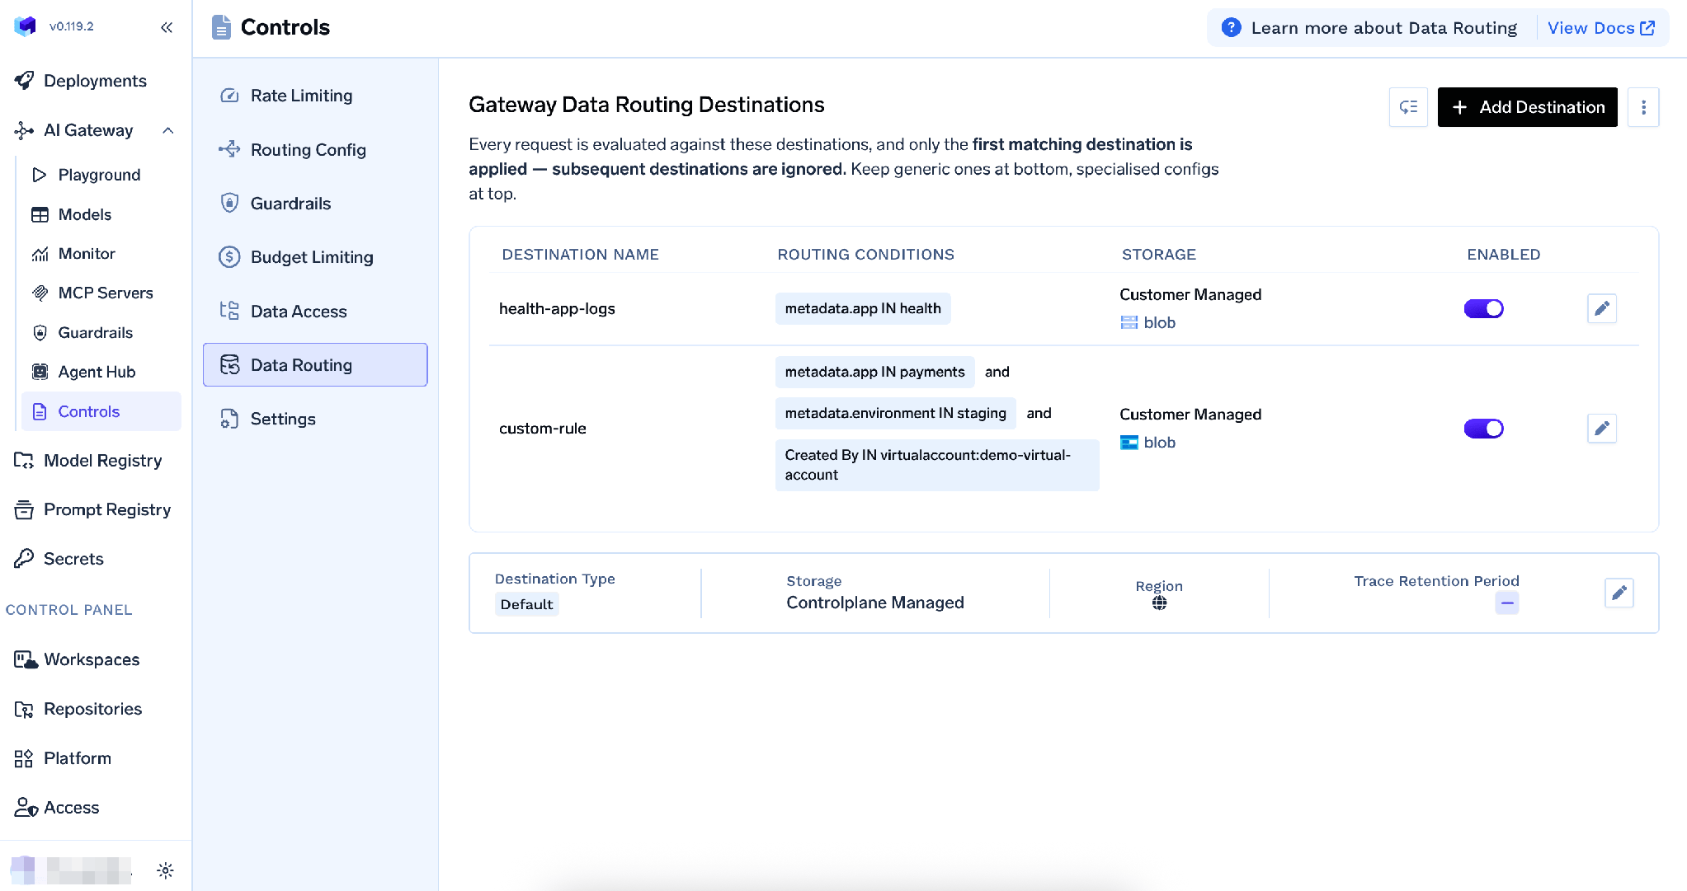The image size is (1687, 891).
Task: Select the Data Routing tab
Action: 315,364
